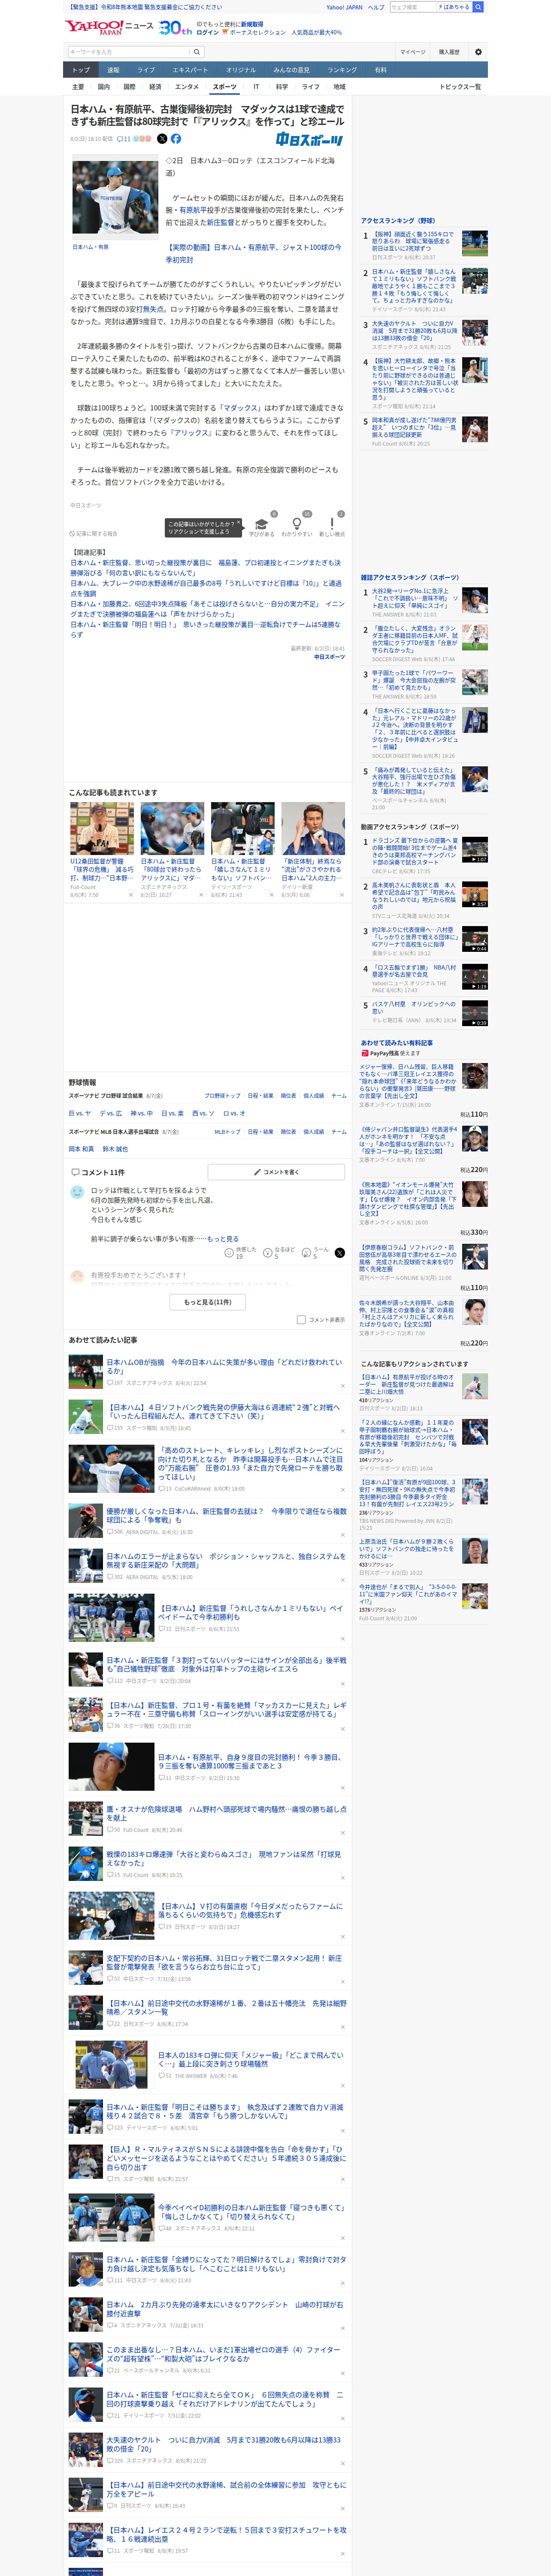Click the keyword search input field

129,52
